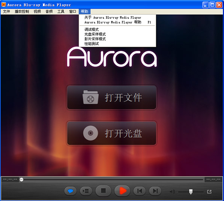The height and width of the screenshot is (201, 224).
Task: Click the elapsed time display on the left
Action: [10, 179]
